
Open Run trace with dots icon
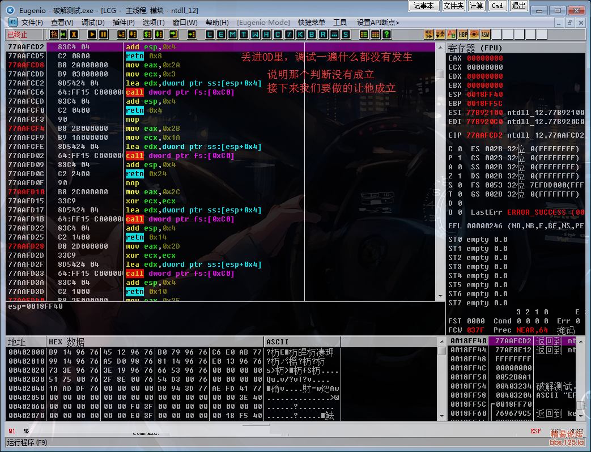point(334,35)
